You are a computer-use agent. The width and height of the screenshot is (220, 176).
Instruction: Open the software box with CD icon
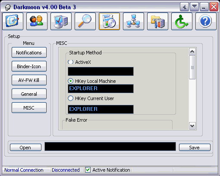(110, 21)
